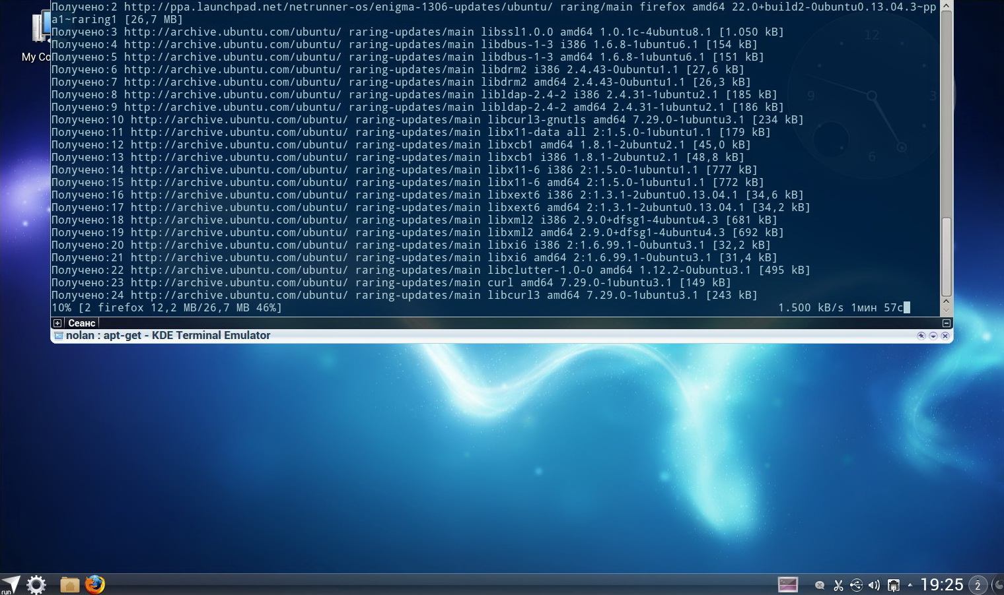The height and width of the screenshot is (595, 1004).
Task: Open Yakuake menu dropdown button
Action: click(x=933, y=336)
